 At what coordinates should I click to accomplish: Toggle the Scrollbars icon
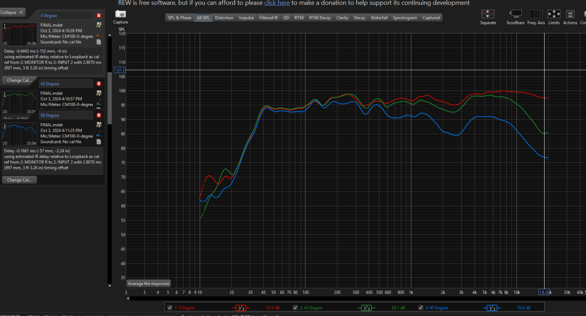tap(516, 14)
